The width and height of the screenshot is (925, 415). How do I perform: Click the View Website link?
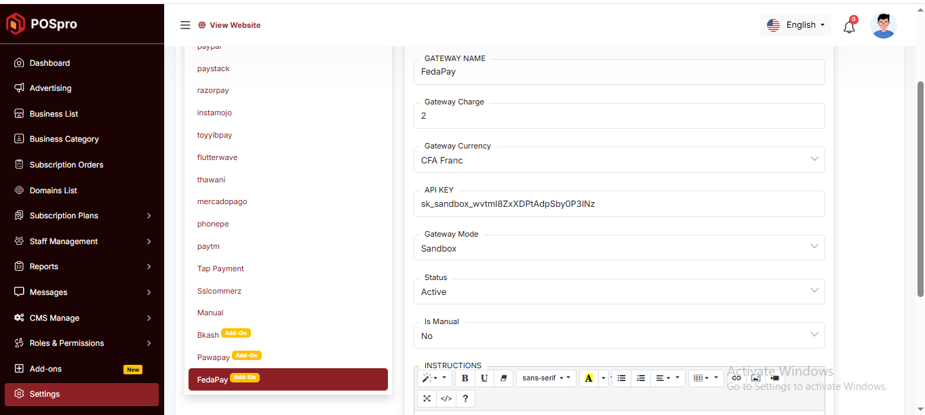click(235, 25)
